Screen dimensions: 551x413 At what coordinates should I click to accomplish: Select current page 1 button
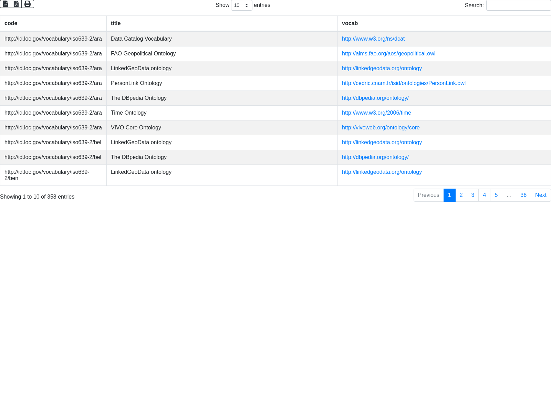point(449,195)
